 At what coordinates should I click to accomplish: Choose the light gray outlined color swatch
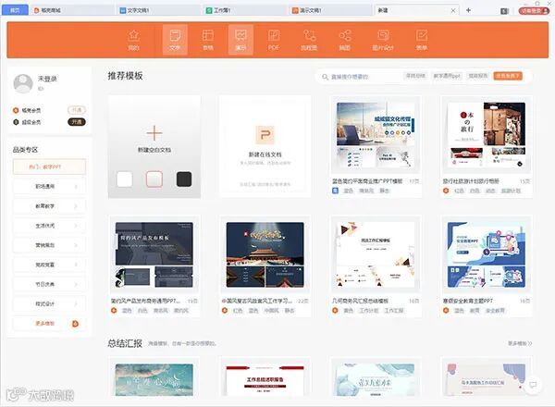(x=154, y=179)
